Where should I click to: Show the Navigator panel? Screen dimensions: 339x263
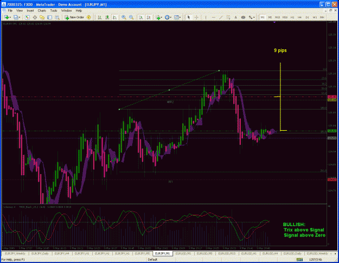coord(42,17)
